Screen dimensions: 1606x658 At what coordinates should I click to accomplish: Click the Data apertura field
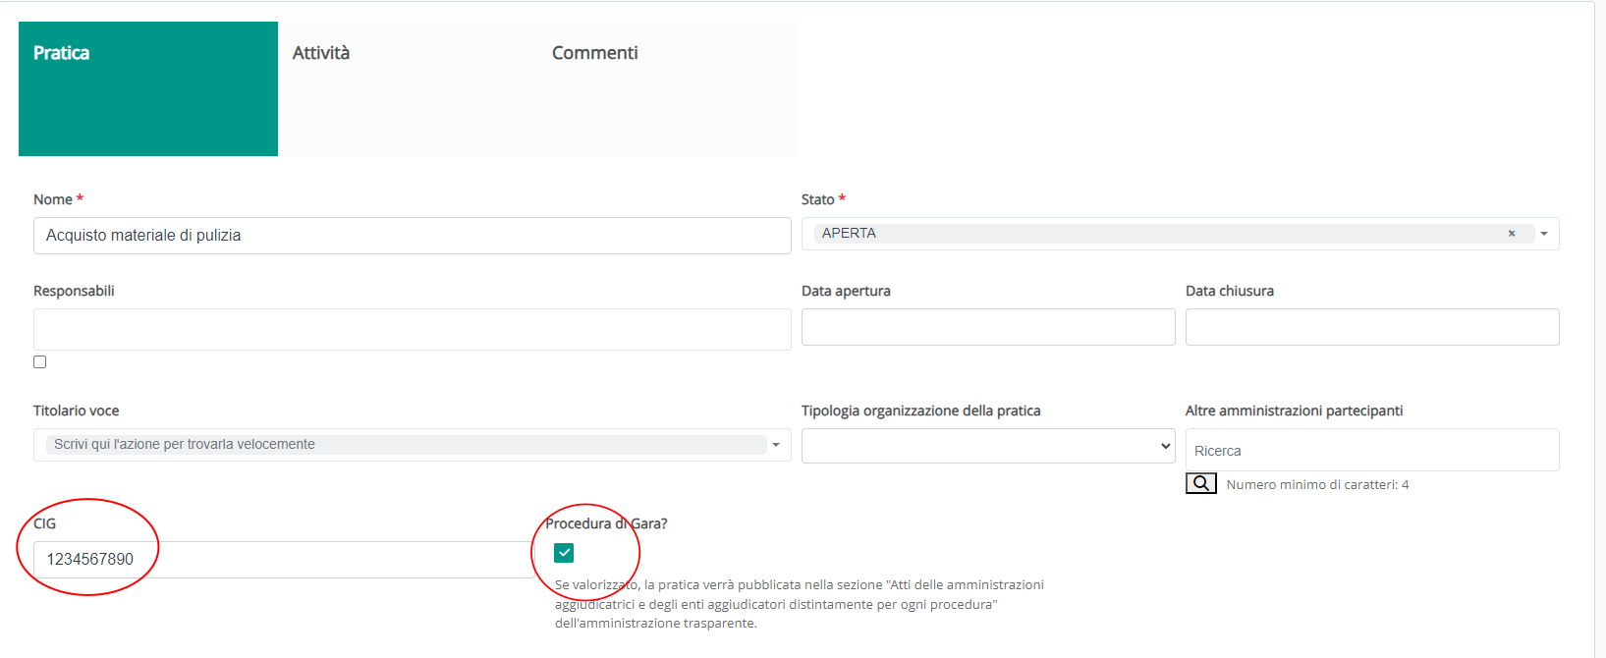[988, 327]
